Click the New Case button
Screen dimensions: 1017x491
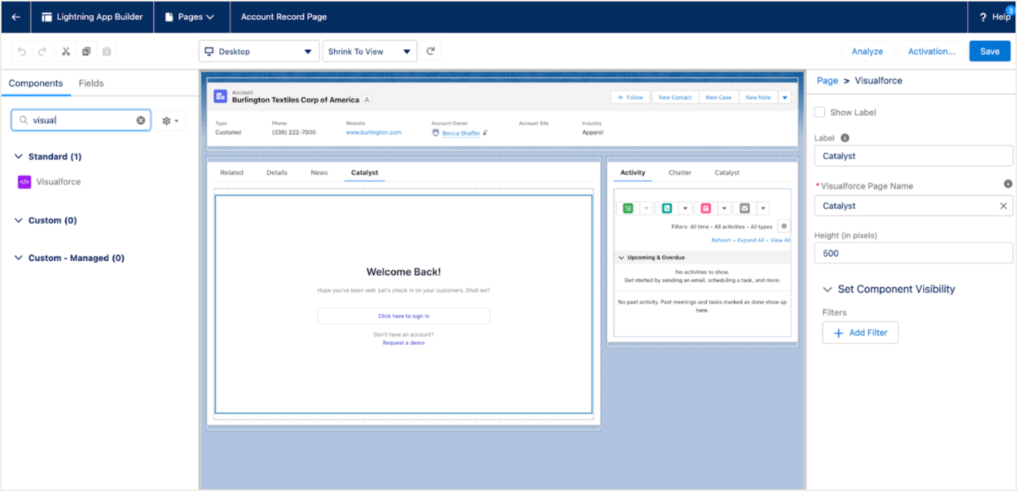[x=718, y=97]
